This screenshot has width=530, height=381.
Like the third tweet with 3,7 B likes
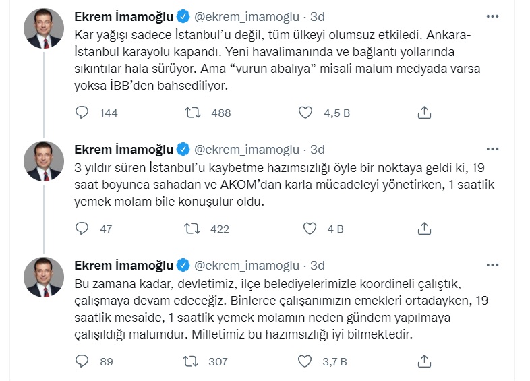point(306,361)
